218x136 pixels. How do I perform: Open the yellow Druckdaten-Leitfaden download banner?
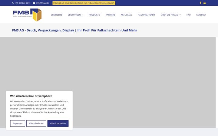(x=84, y=3)
